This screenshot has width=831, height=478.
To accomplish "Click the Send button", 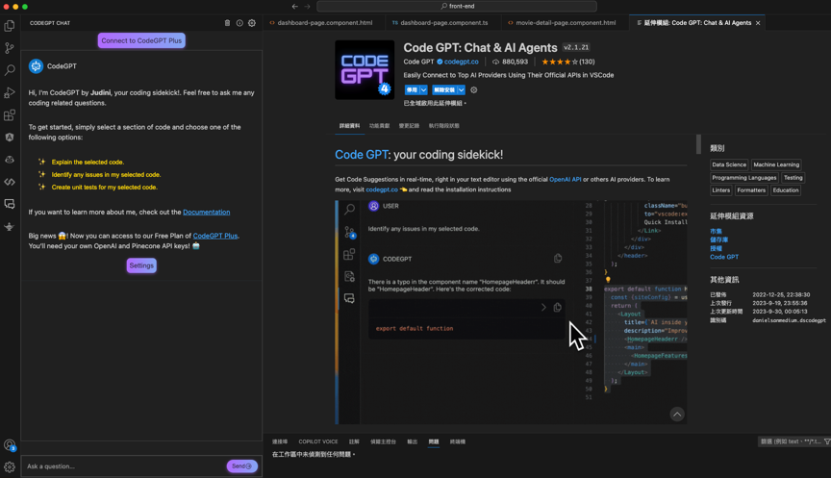I will [241, 466].
